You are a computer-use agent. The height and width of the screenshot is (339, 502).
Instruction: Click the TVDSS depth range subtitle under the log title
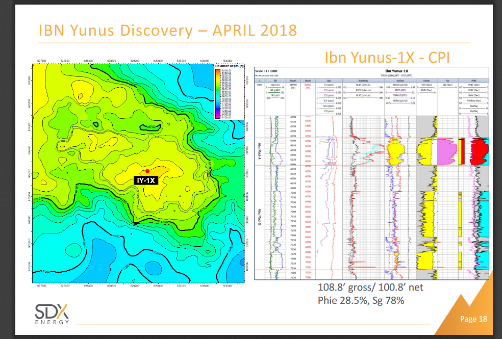click(396, 75)
